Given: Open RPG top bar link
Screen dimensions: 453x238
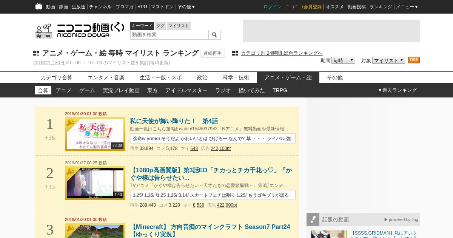Looking at the screenshot, I should [x=142, y=7].
